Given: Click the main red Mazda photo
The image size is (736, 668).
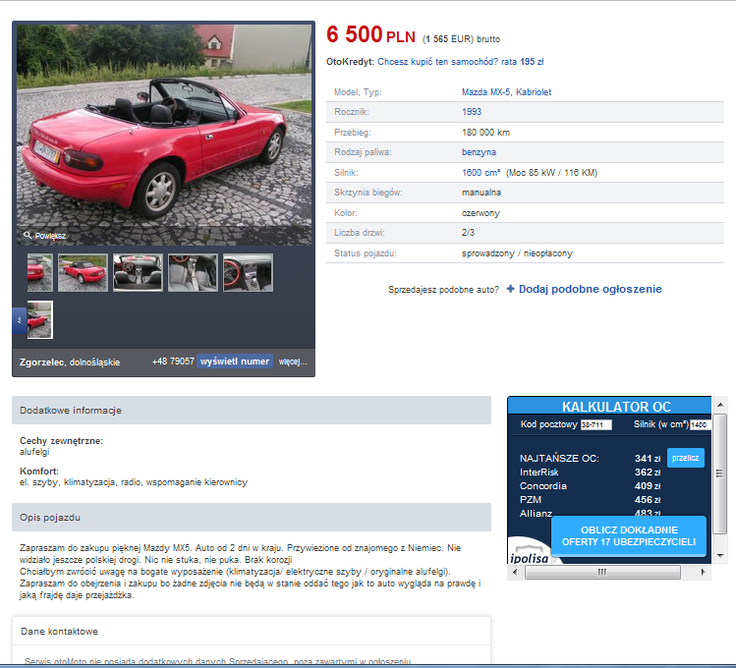Looking at the screenshot, I should pos(164,135).
